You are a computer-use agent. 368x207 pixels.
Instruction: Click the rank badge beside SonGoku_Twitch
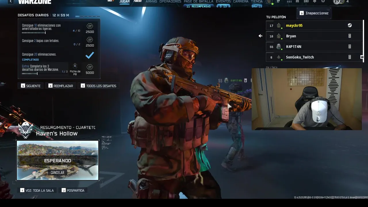click(279, 57)
